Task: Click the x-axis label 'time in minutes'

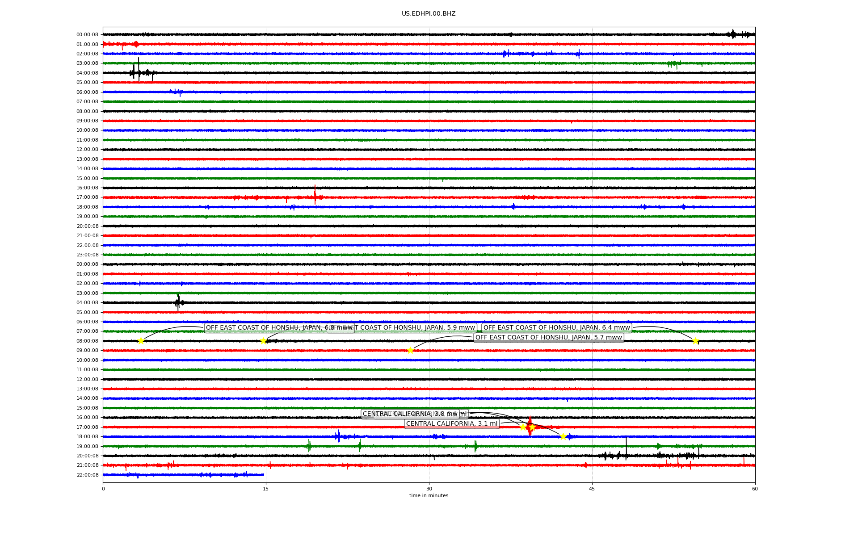Action: pyautogui.click(x=429, y=496)
